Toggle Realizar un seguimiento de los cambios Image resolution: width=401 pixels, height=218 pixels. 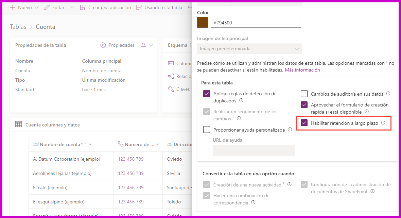tap(207, 112)
